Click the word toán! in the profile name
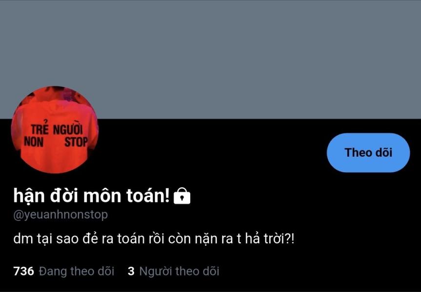421x292 pixels. pos(148,196)
